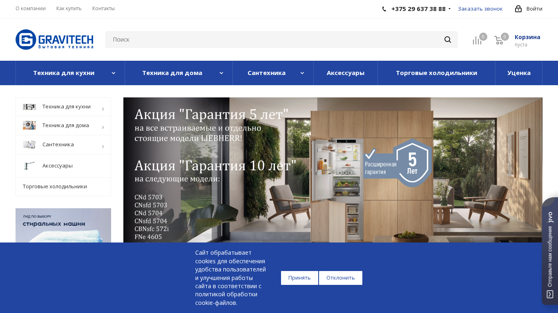Open the Jivo chat message widget
Screen dimensions: 558x313
coord(550,251)
